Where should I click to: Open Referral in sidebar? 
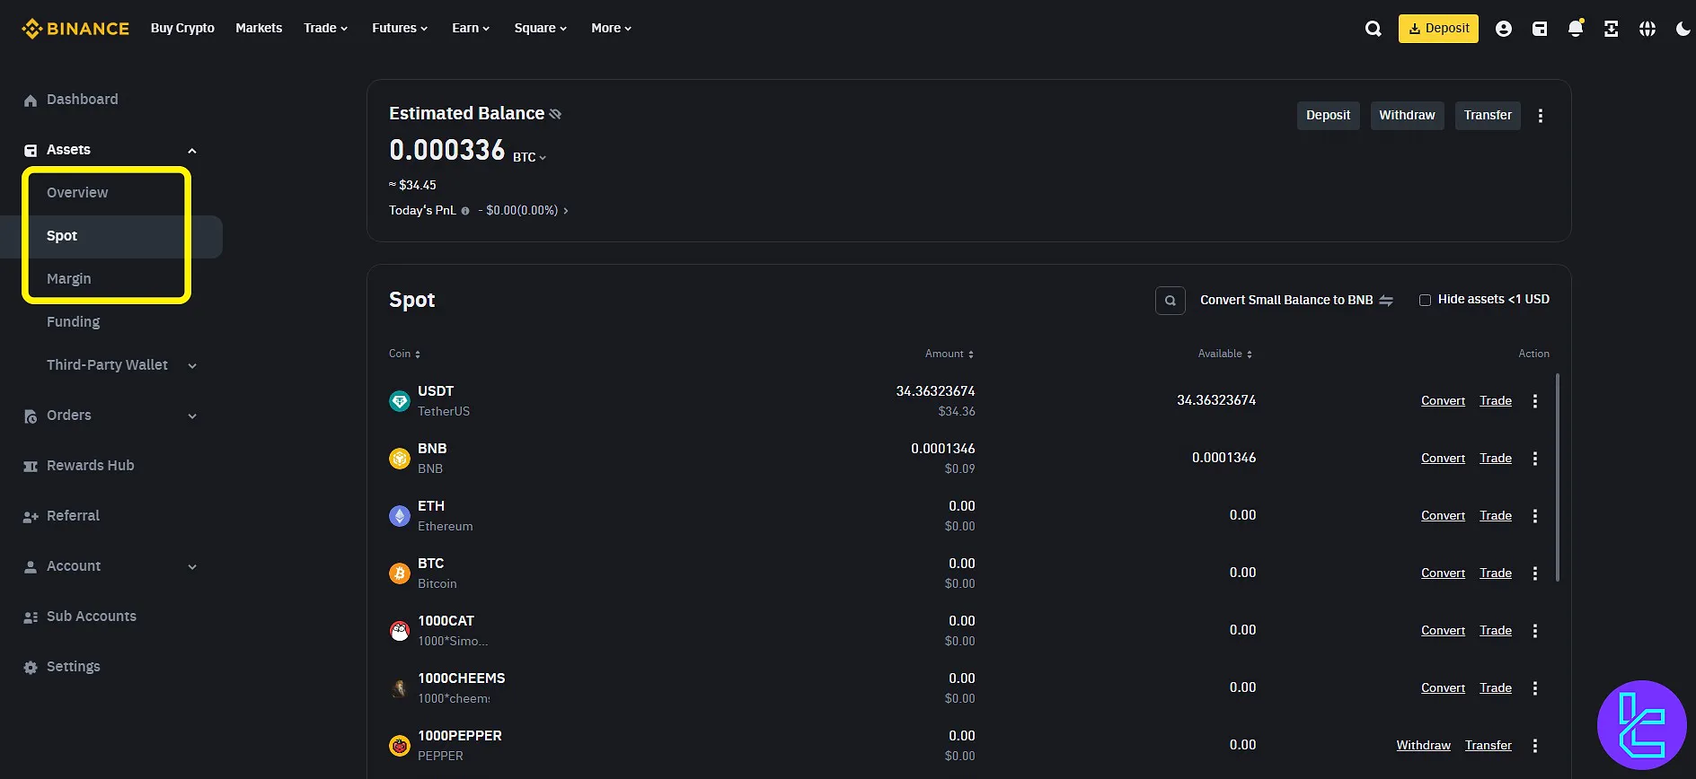coord(73,516)
